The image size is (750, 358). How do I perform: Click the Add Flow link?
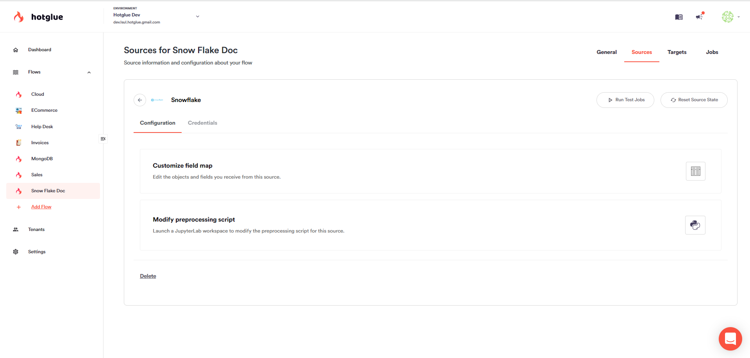(x=41, y=207)
